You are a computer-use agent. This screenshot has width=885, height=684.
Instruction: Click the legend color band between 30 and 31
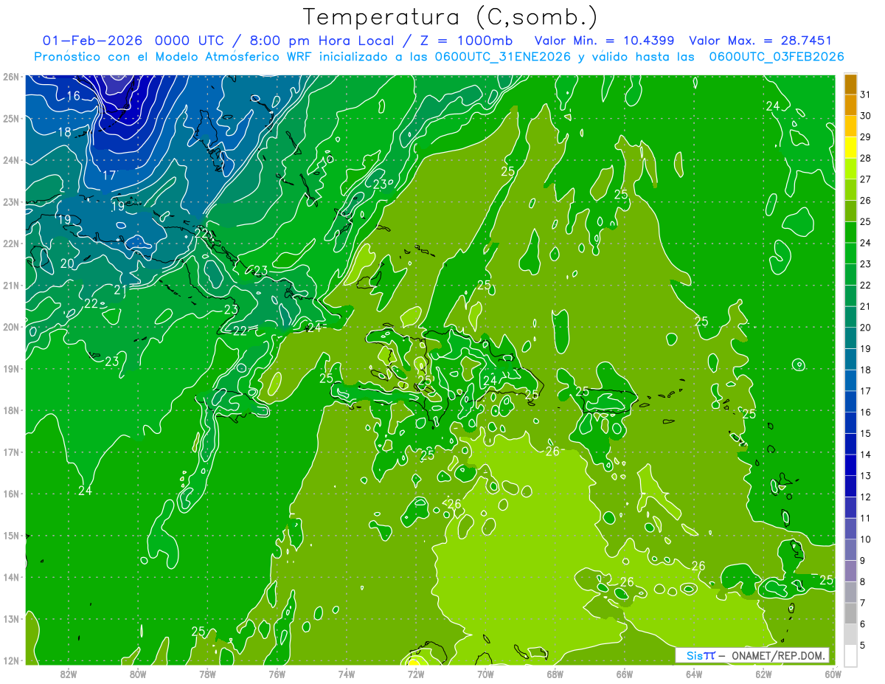(851, 105)
